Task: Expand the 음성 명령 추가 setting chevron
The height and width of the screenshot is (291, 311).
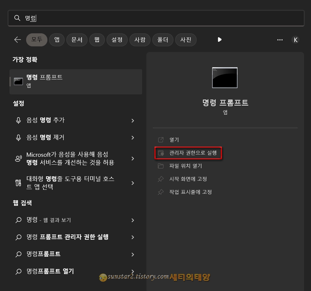Action: (x=133, y=121)
